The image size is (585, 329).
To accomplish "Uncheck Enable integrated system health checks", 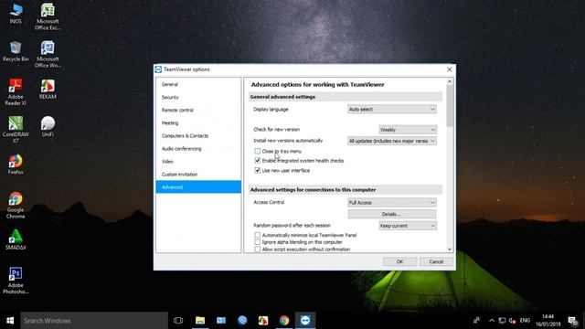I will coord(258,161).
